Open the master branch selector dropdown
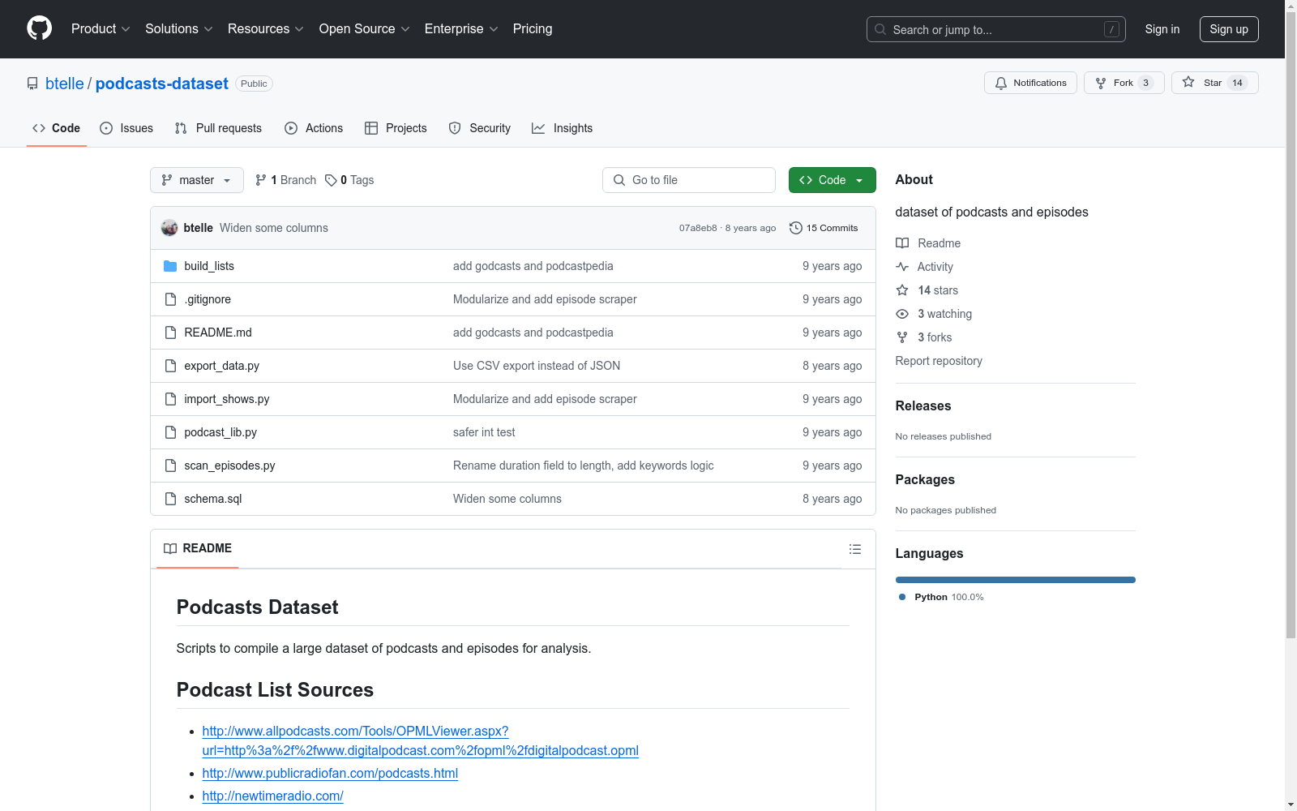1297x811 pixels. pos(197,180)
